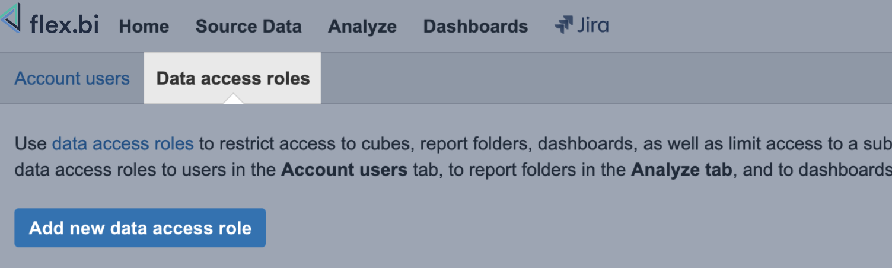Viewport: 892px width, 268px height.
Task: Click bold Account users text in description
Action: 344,170
